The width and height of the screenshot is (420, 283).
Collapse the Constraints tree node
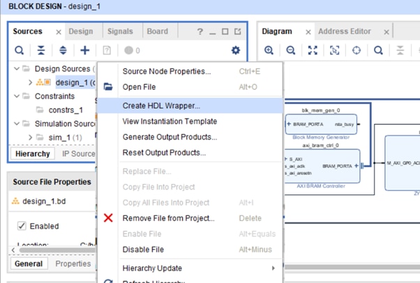(x=17, y=96)
